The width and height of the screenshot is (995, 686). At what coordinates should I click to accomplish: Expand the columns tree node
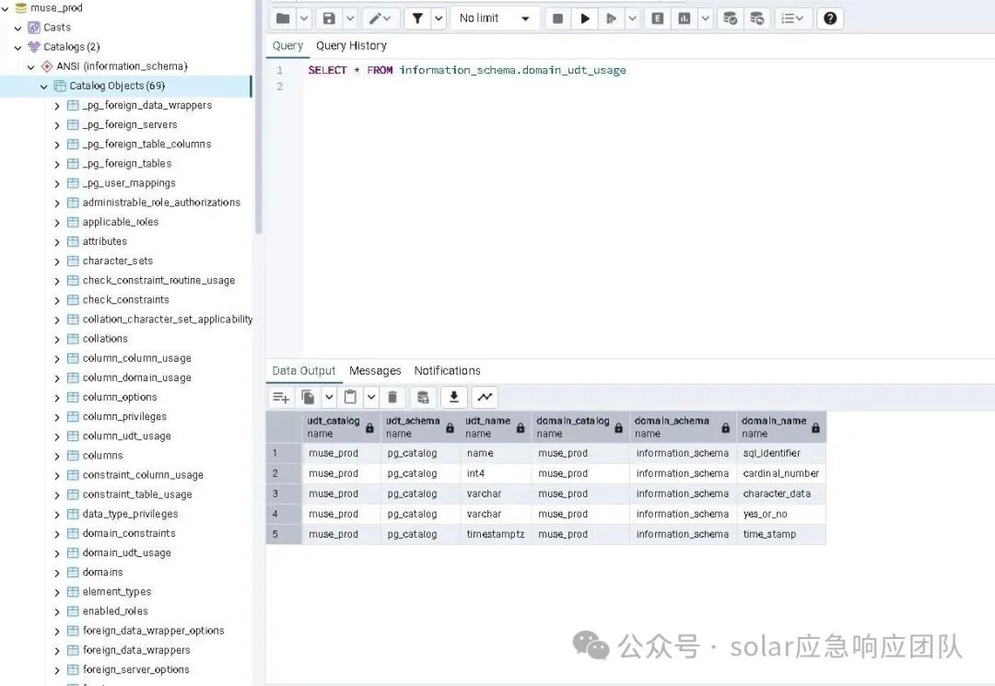point(57,457)
